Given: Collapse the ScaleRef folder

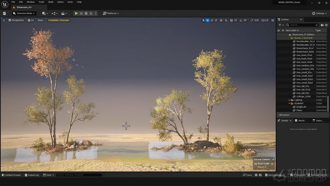Looking at the screenshot, I should coord(289,103).
